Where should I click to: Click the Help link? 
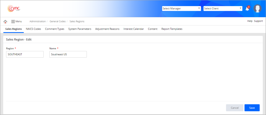250,21
